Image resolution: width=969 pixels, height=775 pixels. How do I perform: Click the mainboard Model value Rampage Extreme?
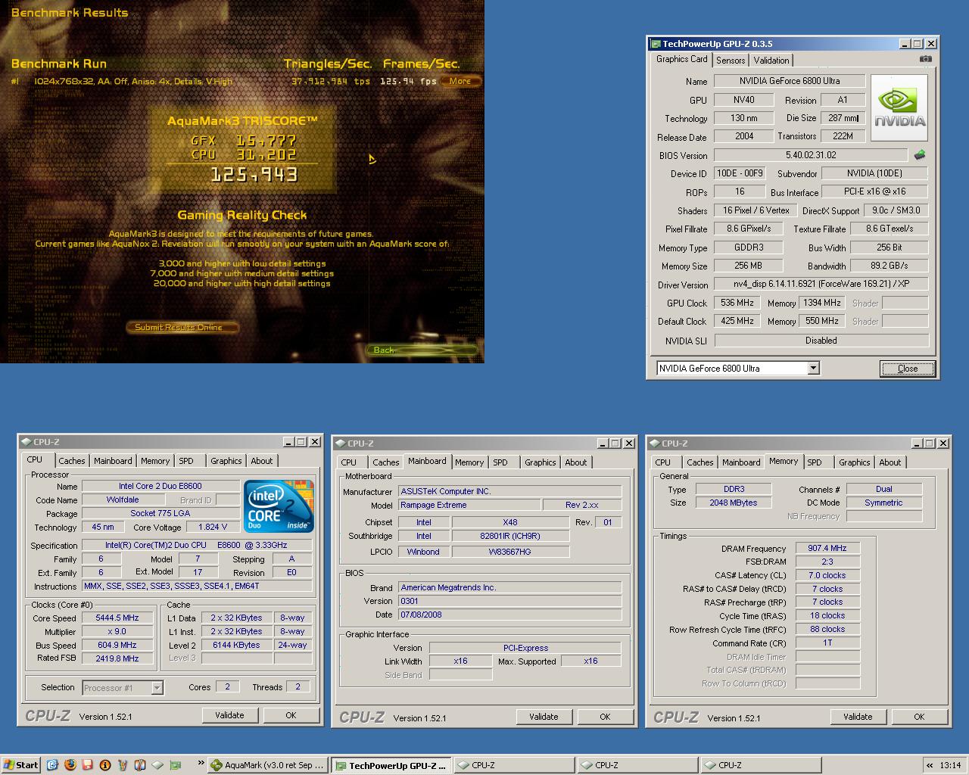tap(469, 505)
